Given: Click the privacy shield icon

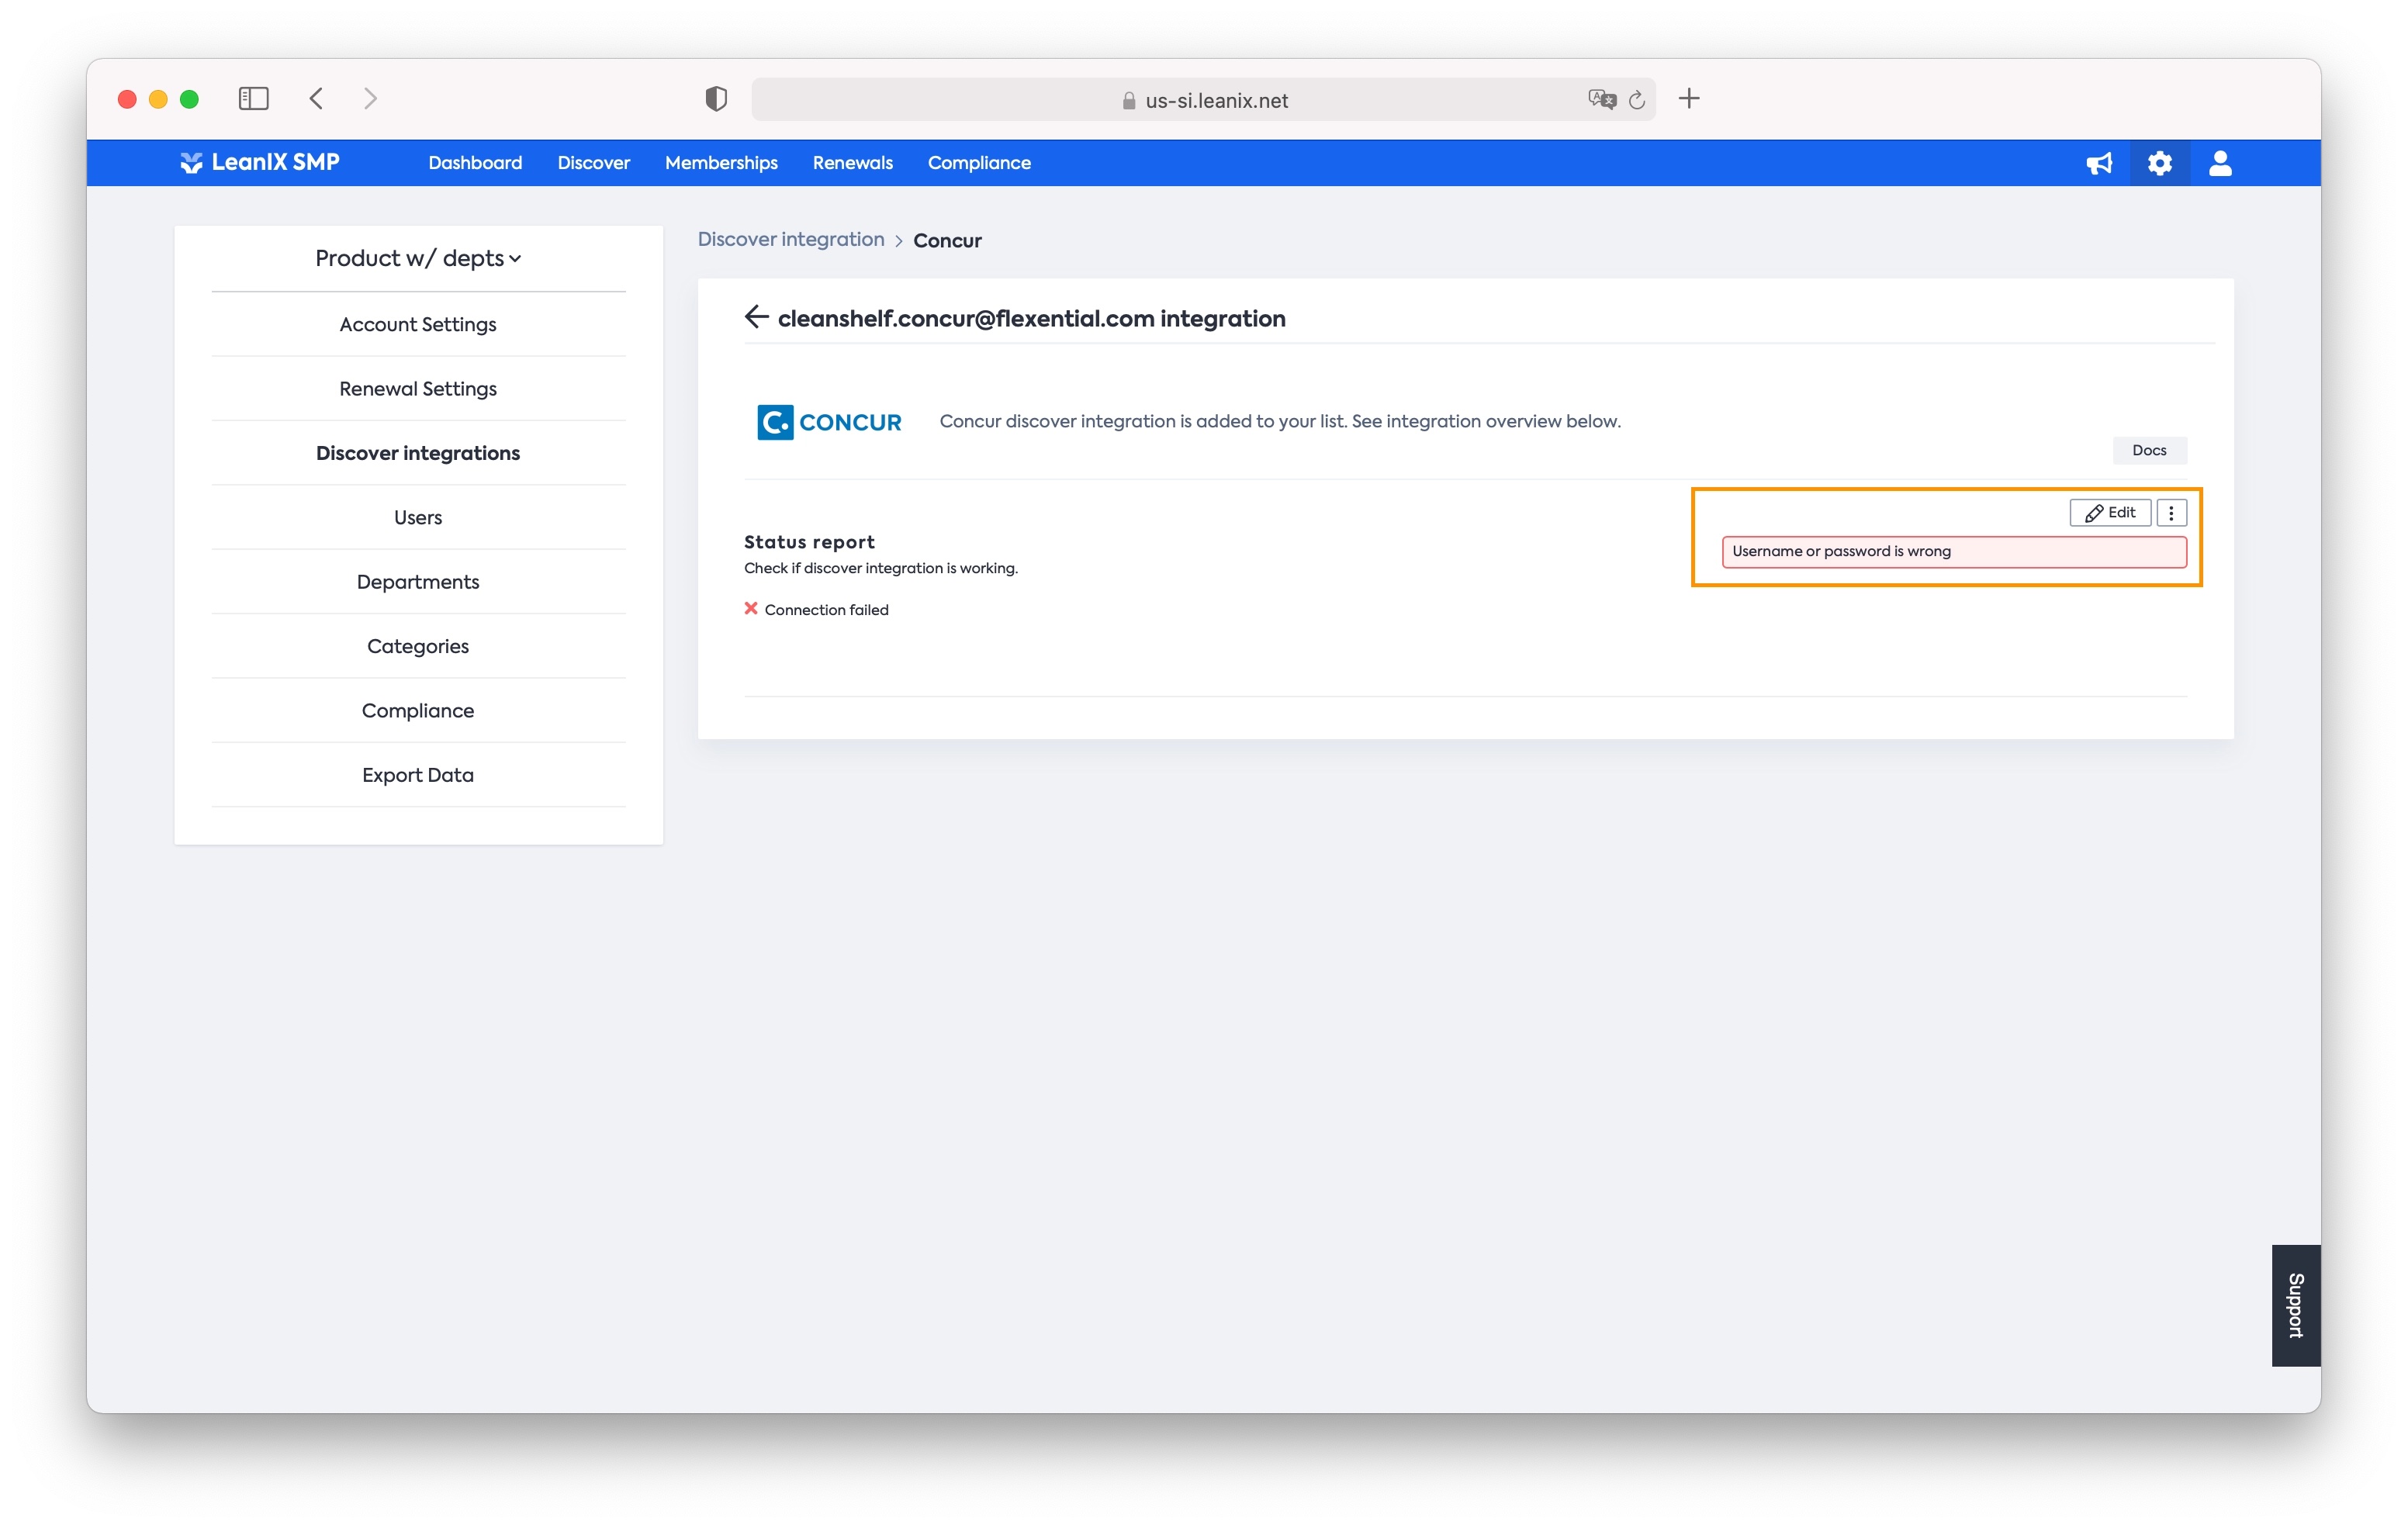Looking at the screenshot, I should point(716,99).
